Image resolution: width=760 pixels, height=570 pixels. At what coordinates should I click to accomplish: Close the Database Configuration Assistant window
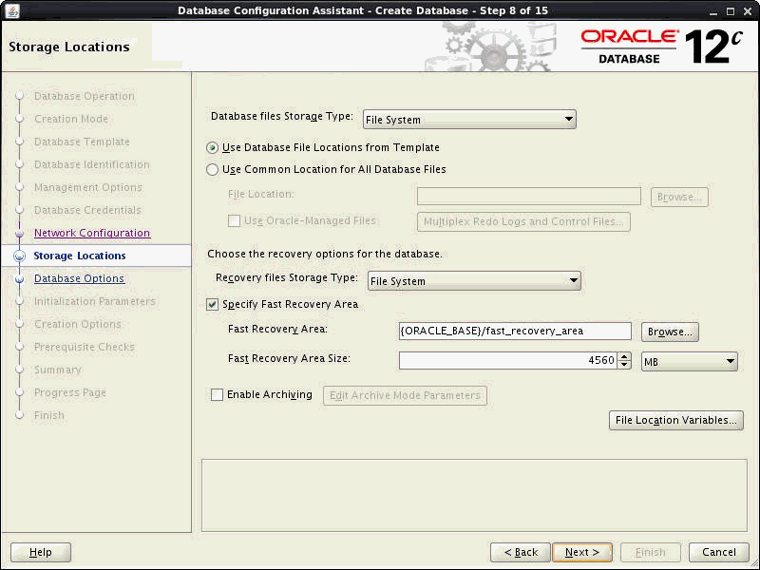coord(748,11)
